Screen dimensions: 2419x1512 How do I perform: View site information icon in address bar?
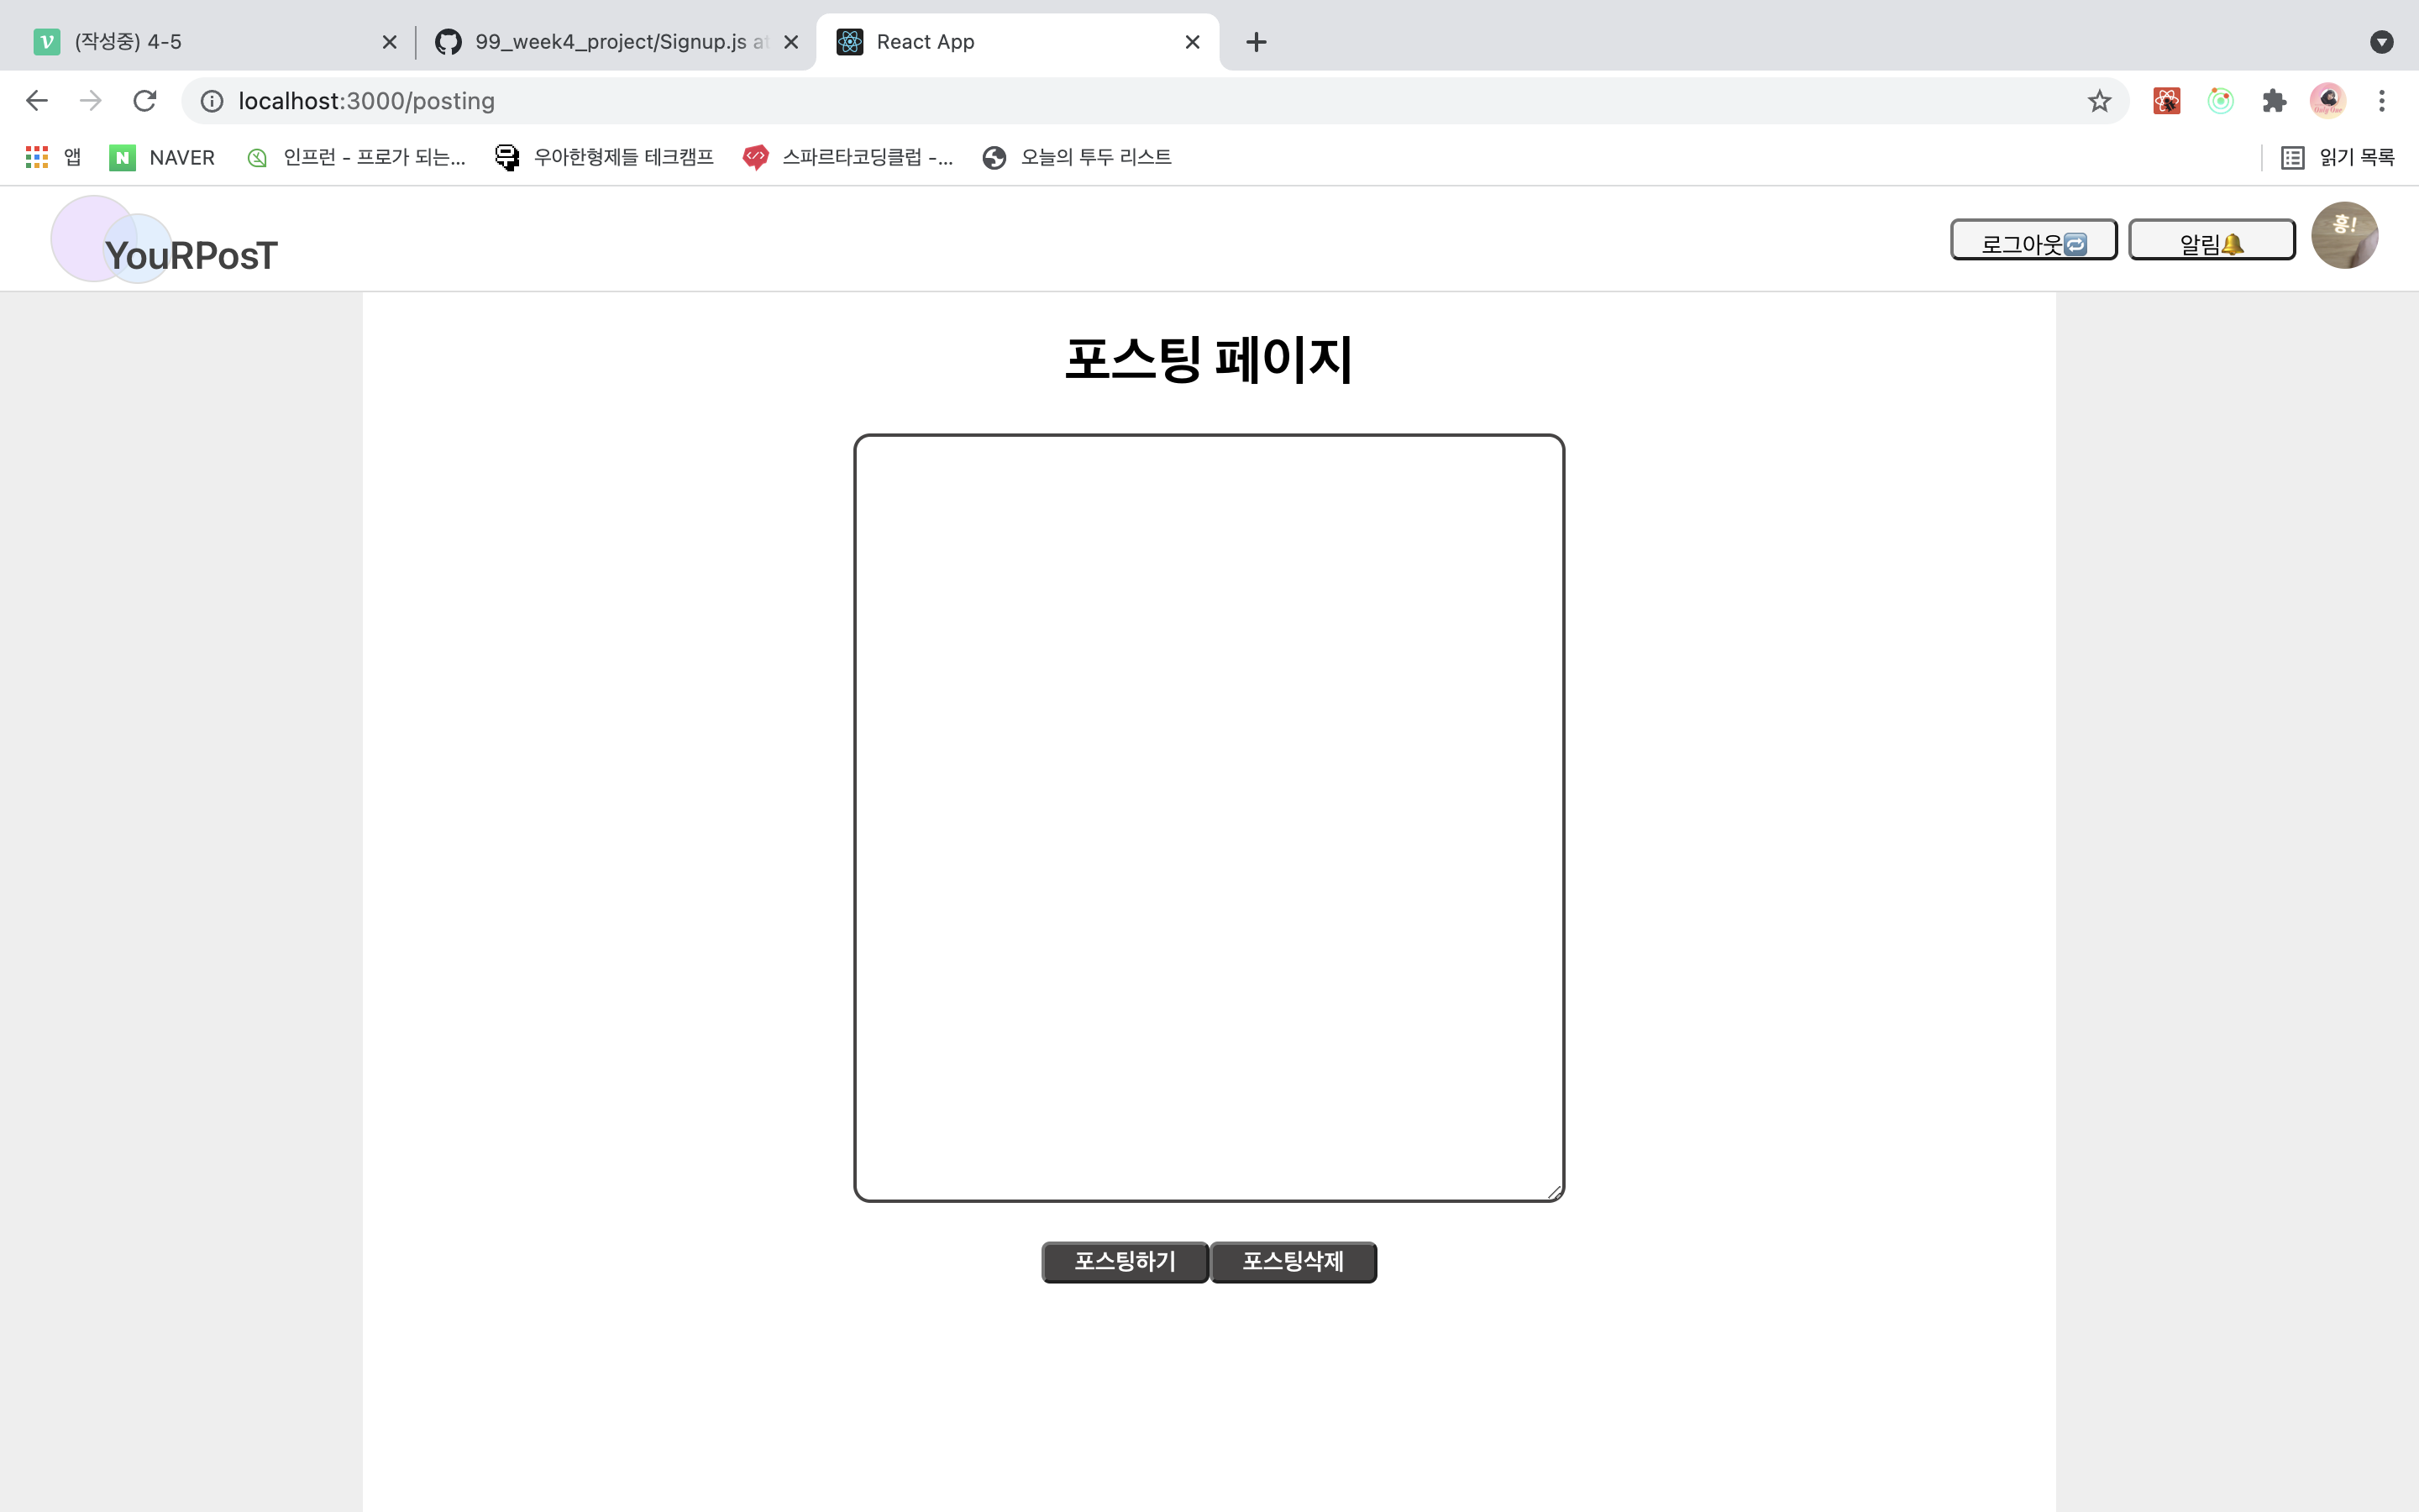[212, 101]
